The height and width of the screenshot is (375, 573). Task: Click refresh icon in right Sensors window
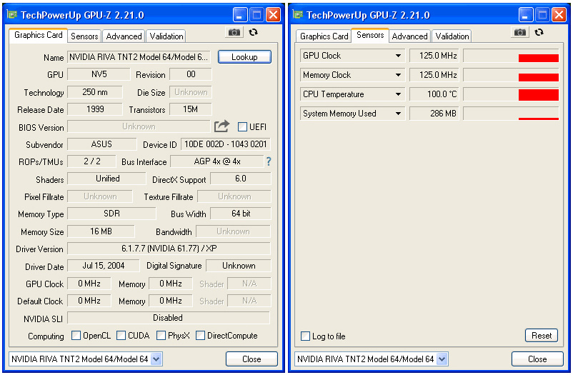tap(539, 33)
